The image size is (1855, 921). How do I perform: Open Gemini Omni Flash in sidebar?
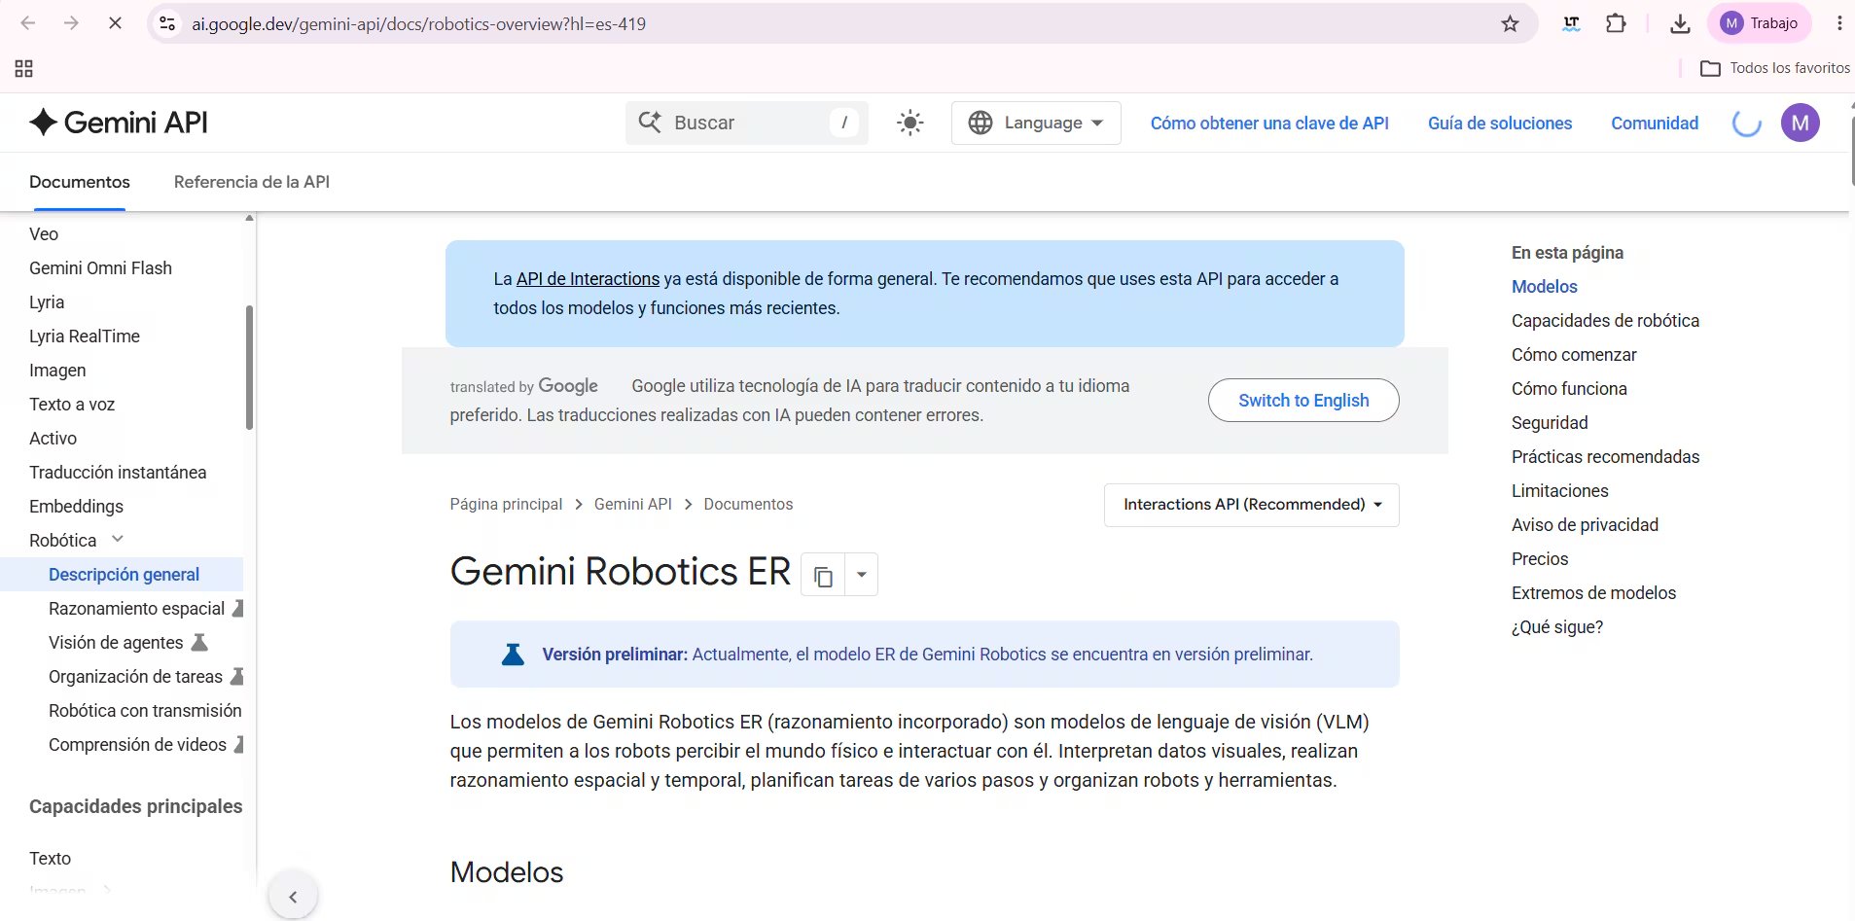click(100, 268)
